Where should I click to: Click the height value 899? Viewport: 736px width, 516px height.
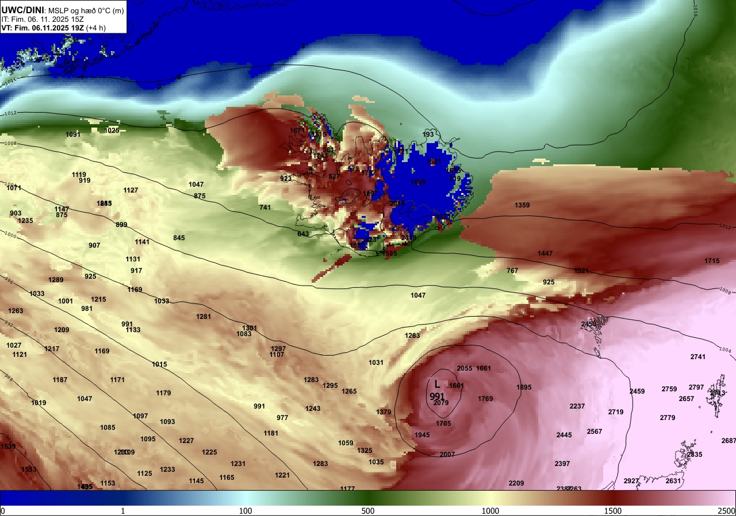(121, 225)
